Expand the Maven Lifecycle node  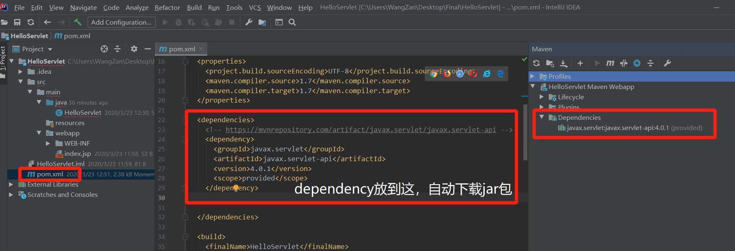tap(542, 97)
